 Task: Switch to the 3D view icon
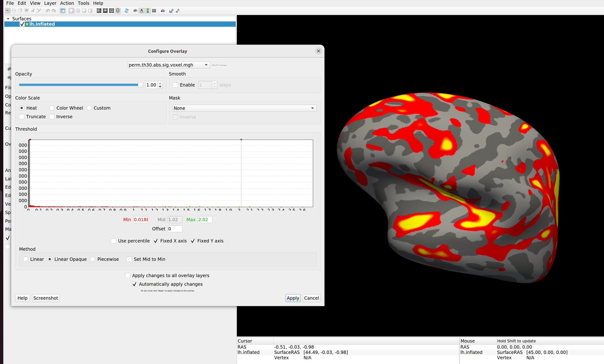pyautogui.click(x=118, y=11)
